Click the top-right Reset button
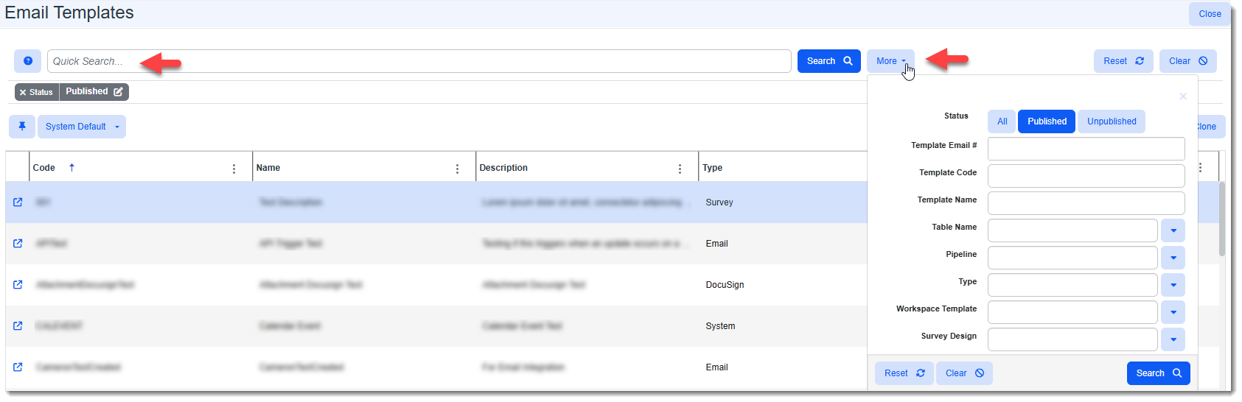This screenshot has width=1242, height=402. (x=1123, y=61)
